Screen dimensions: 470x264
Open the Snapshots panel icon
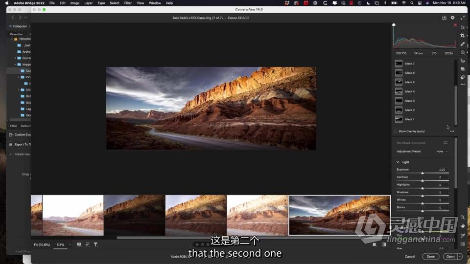(463, 69)
